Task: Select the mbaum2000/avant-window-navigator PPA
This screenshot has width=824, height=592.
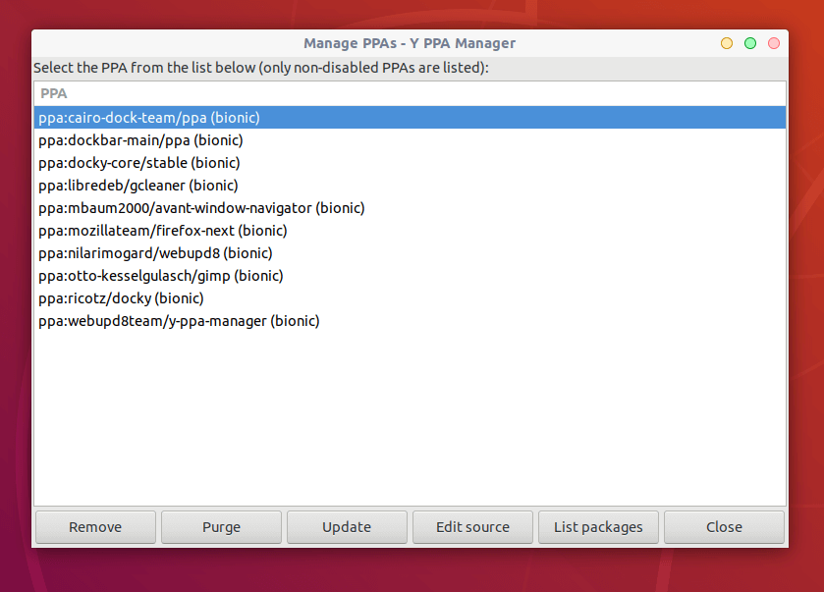Action: coord(201,208)
